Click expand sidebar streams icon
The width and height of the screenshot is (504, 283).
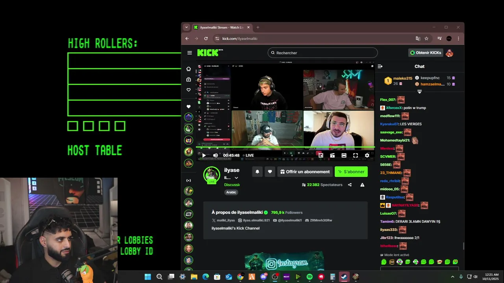point(189,180)
